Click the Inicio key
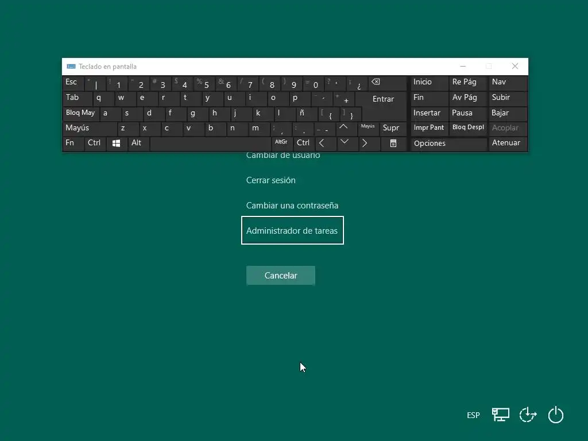This screenshot has height=441, width=588. click(x=429, y=83)
